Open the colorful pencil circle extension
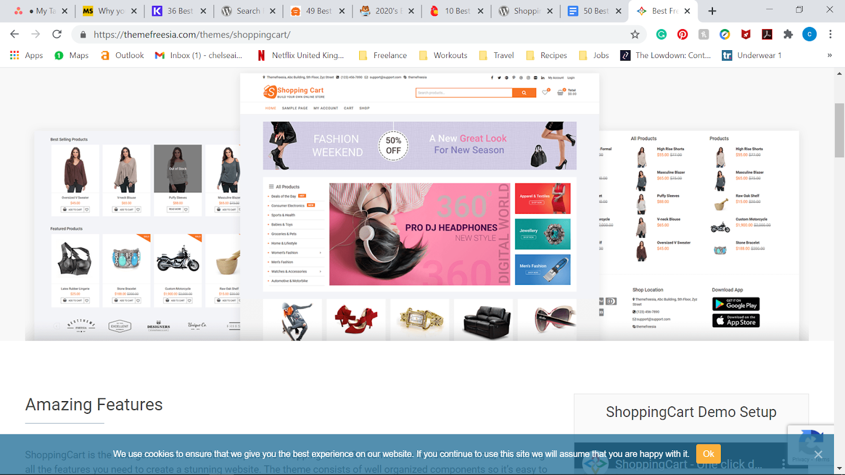The width and height of the screenshot is (845, 475). pyautogui.click(x=725, y=34)
